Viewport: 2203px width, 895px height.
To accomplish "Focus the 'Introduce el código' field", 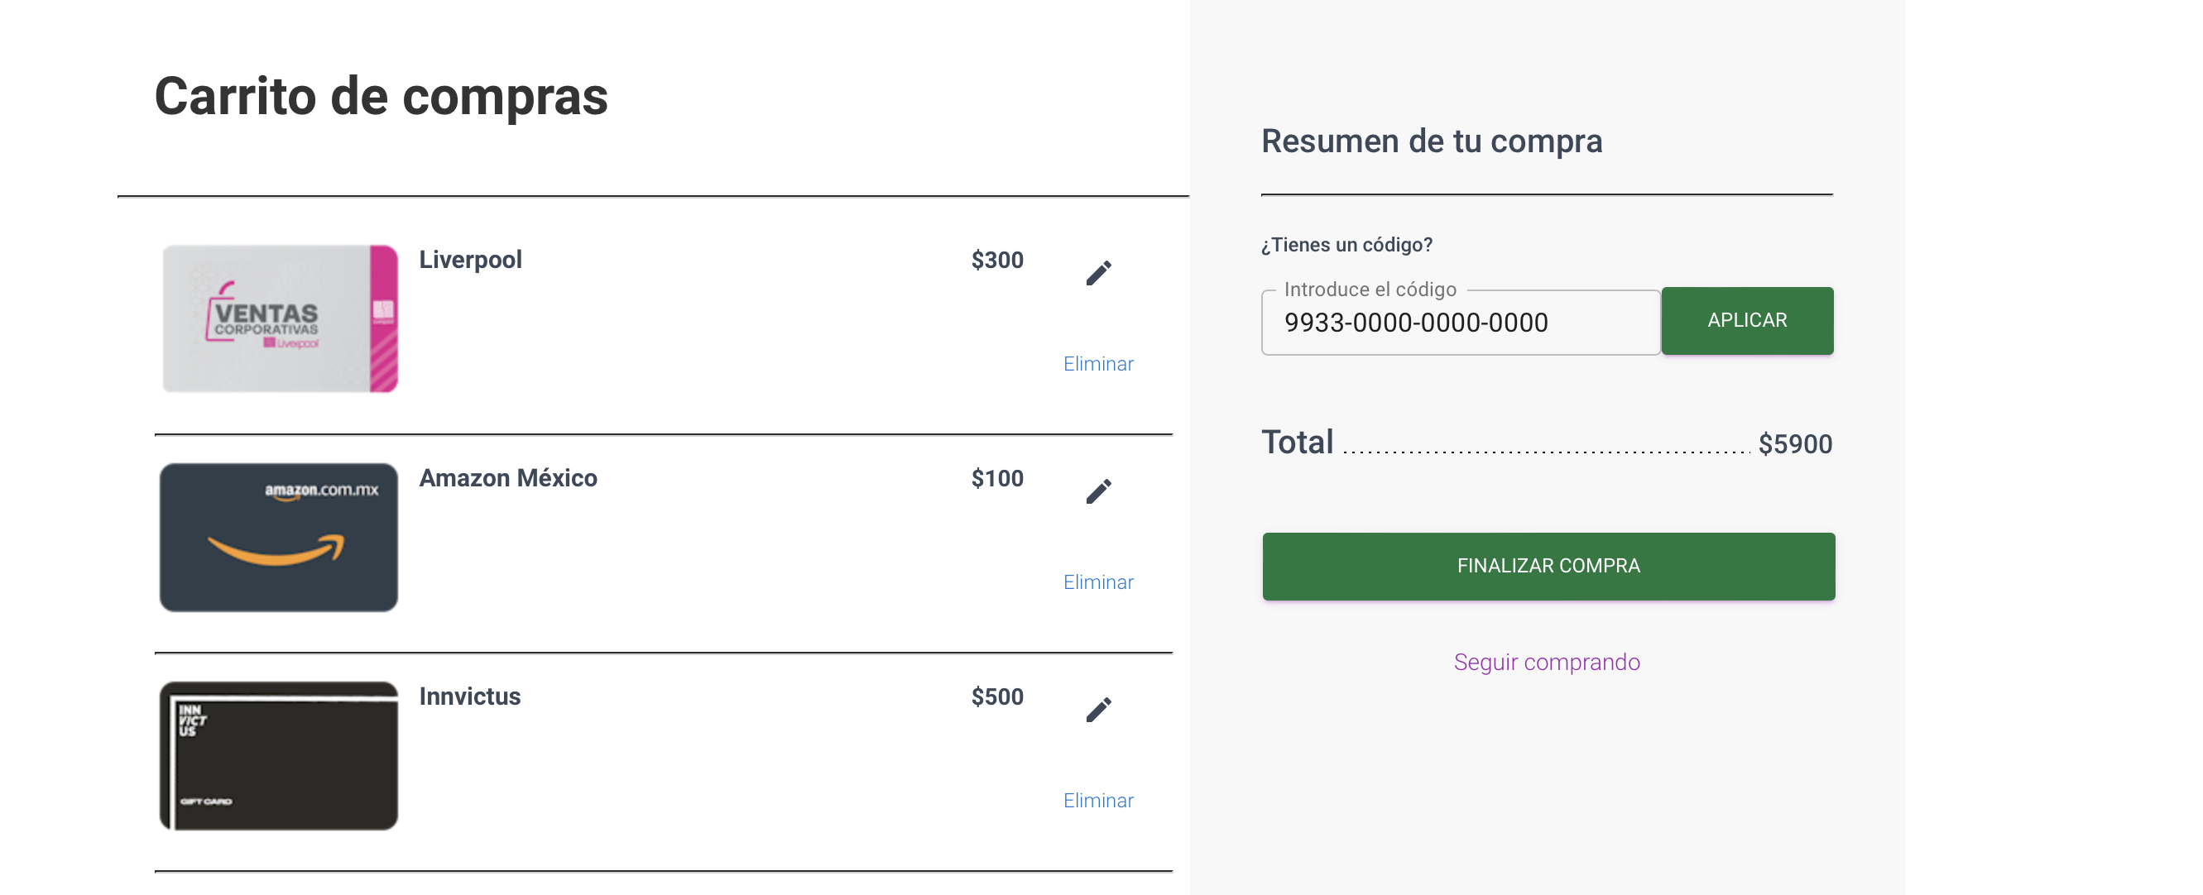I will coord(1461,323).
